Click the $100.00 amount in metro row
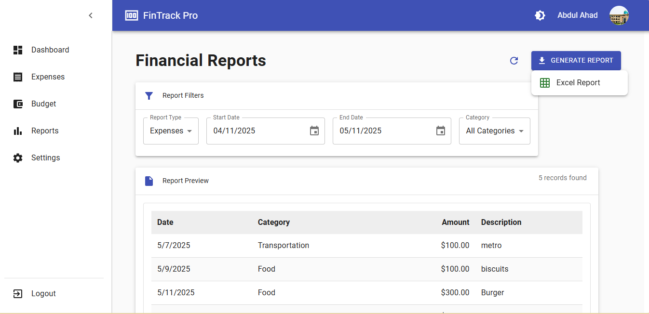The height and width of the screenshot is (314, 649). coord(455,246)
